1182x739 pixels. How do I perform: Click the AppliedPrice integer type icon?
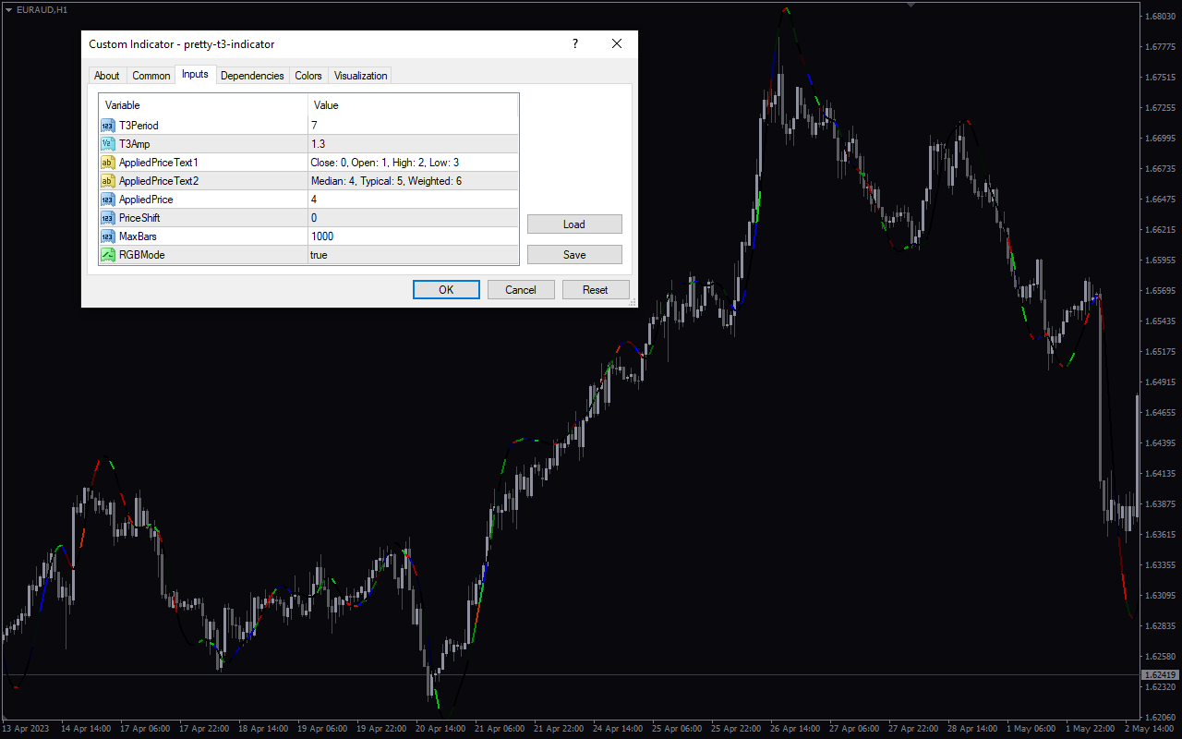pyautogui.click(x=108, y=200)
